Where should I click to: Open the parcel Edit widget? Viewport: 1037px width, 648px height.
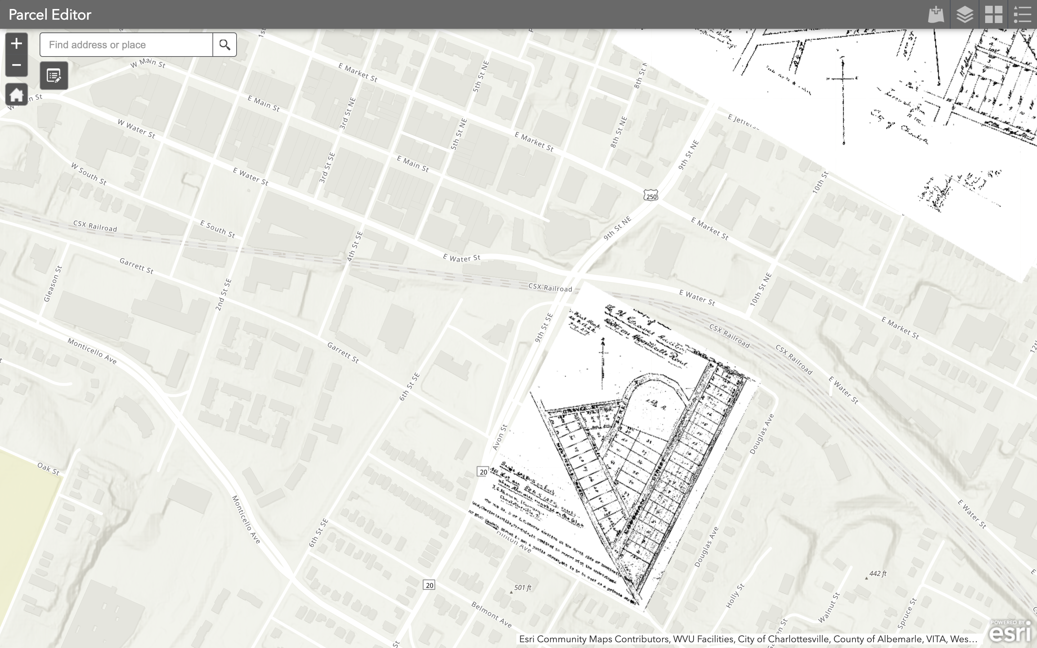pyautogui.click(x=54, y=76)
